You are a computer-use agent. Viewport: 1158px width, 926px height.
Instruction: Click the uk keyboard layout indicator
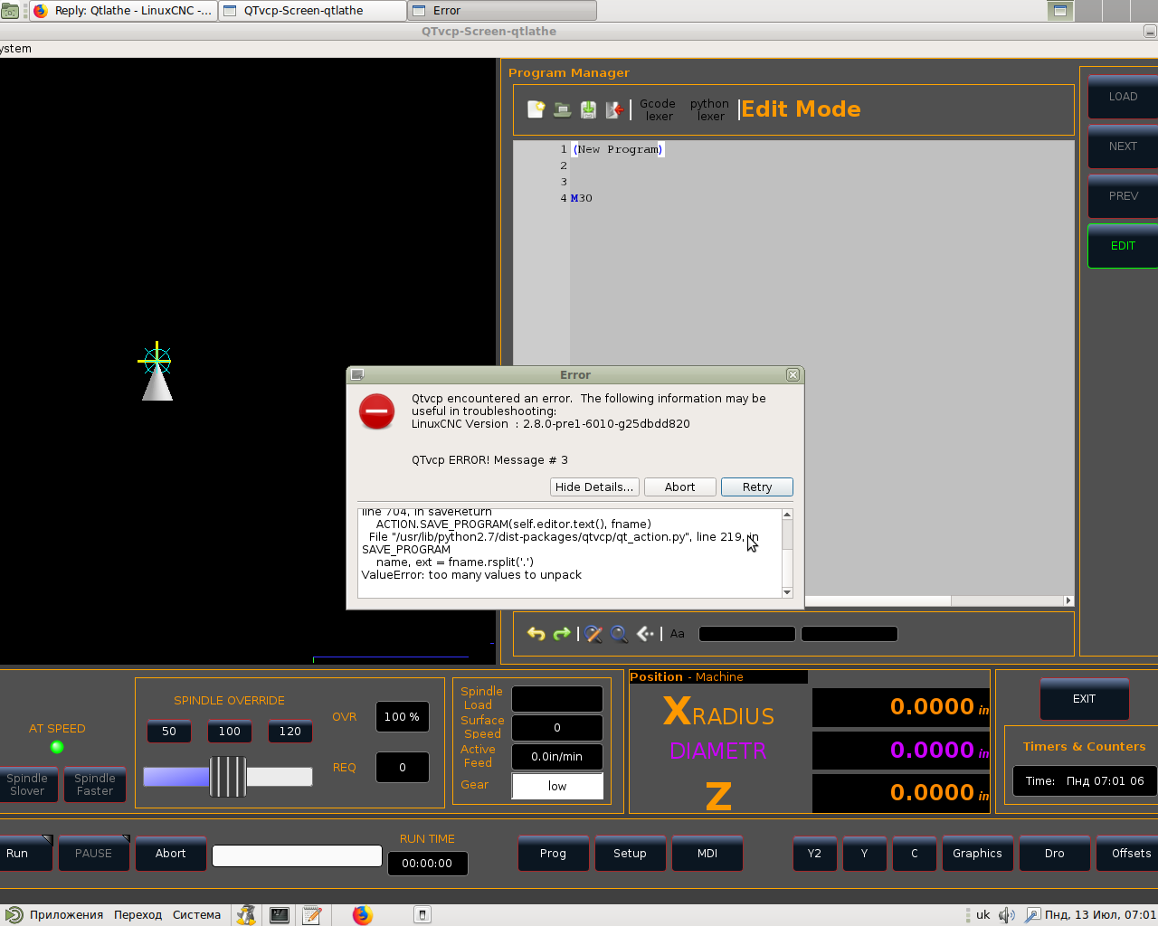pyautogui.click(x=982, y=915)
